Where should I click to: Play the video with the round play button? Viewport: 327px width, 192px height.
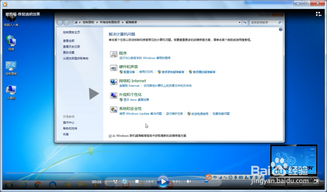click(163, 182)
